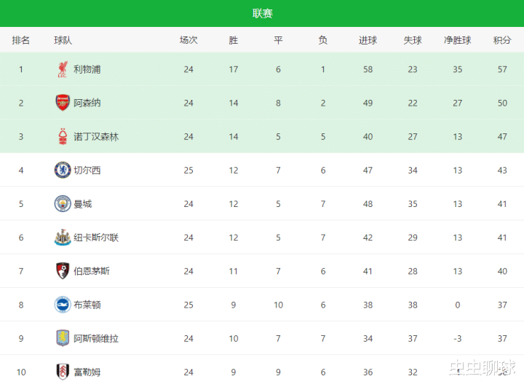
Task: Sort by the 积分 column header
Action: pos(502,40)
